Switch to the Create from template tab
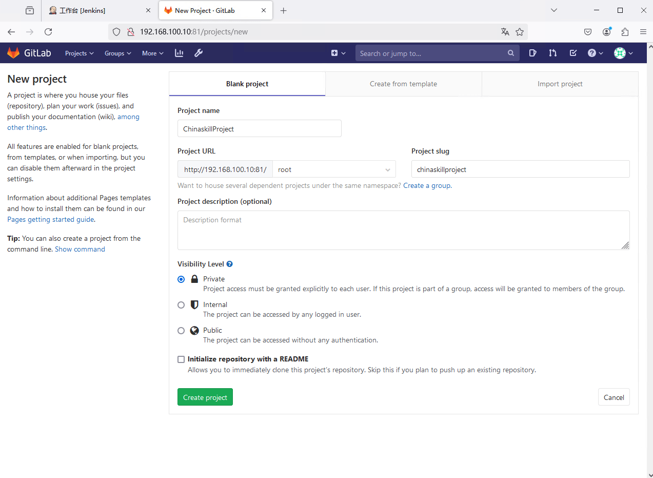The width and height of the screenshot is (653, 478). tap(403, 84)
